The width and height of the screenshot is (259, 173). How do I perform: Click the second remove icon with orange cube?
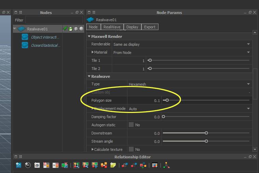pos(56,165)
